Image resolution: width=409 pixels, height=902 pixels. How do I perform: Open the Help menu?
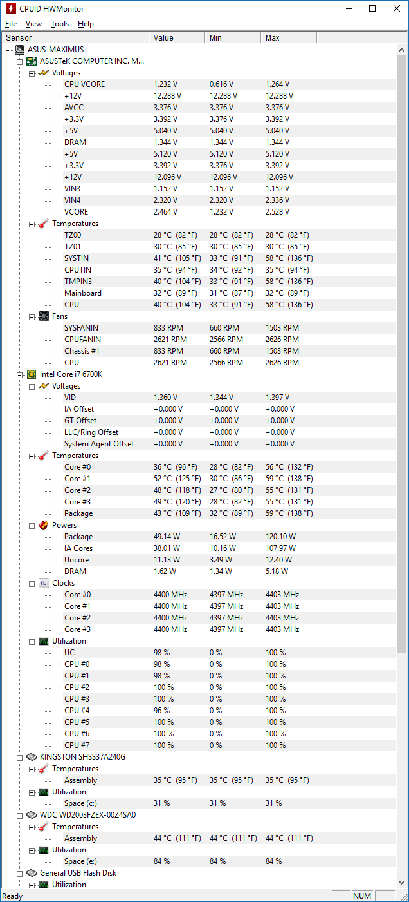pyautogui.click(x=86, y=24)
